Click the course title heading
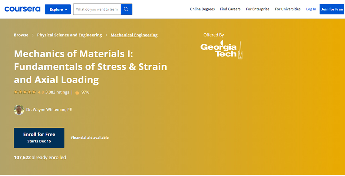This screenshot has width=345, height=176. [x=90, y=67]
